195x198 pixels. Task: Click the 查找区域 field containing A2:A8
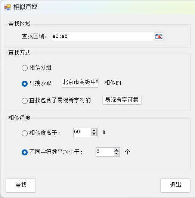pyautogui.click(x=103, y=37)
